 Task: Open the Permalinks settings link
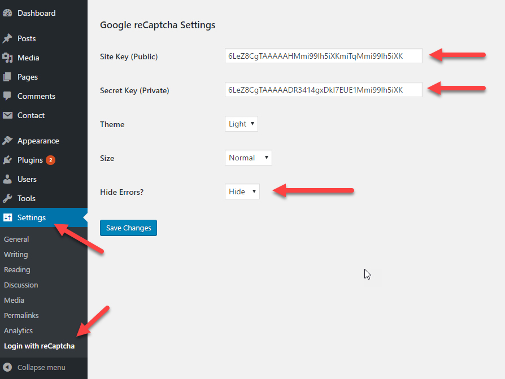pyautogui.click(x=21, y=315)
